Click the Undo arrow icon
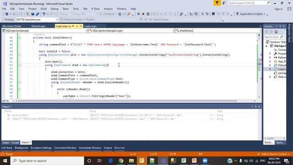 pos(44,14)
